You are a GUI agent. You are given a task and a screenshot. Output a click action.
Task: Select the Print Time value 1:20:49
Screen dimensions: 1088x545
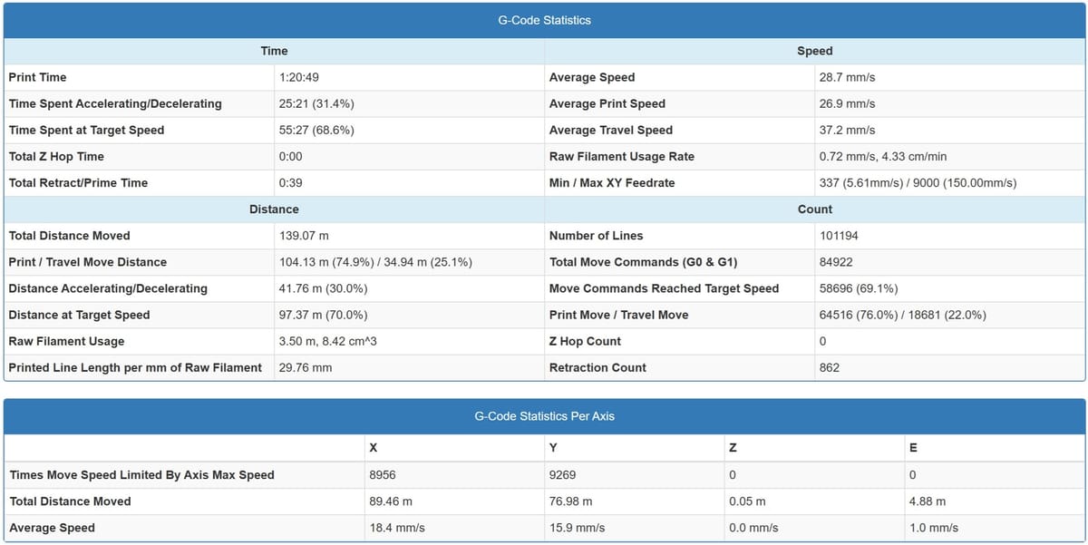[298, 77]
